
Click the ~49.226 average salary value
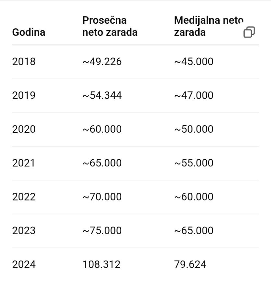102,62
